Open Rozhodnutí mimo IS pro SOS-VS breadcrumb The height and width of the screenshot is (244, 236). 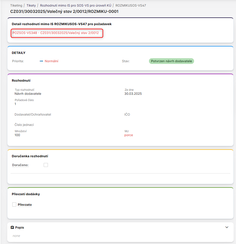pyautogui.click(x=76, y=5)
